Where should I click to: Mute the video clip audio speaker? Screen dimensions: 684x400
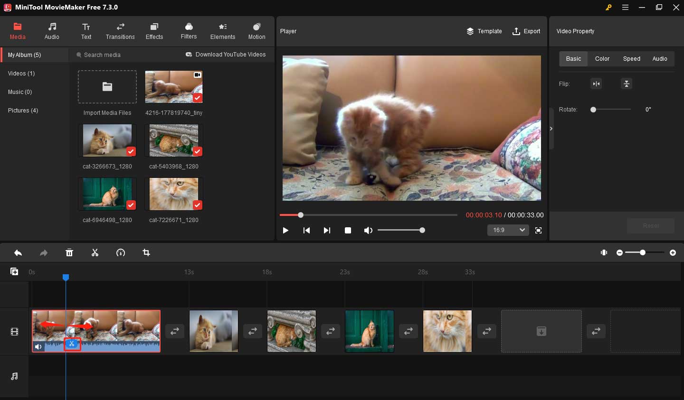(38, 347)
